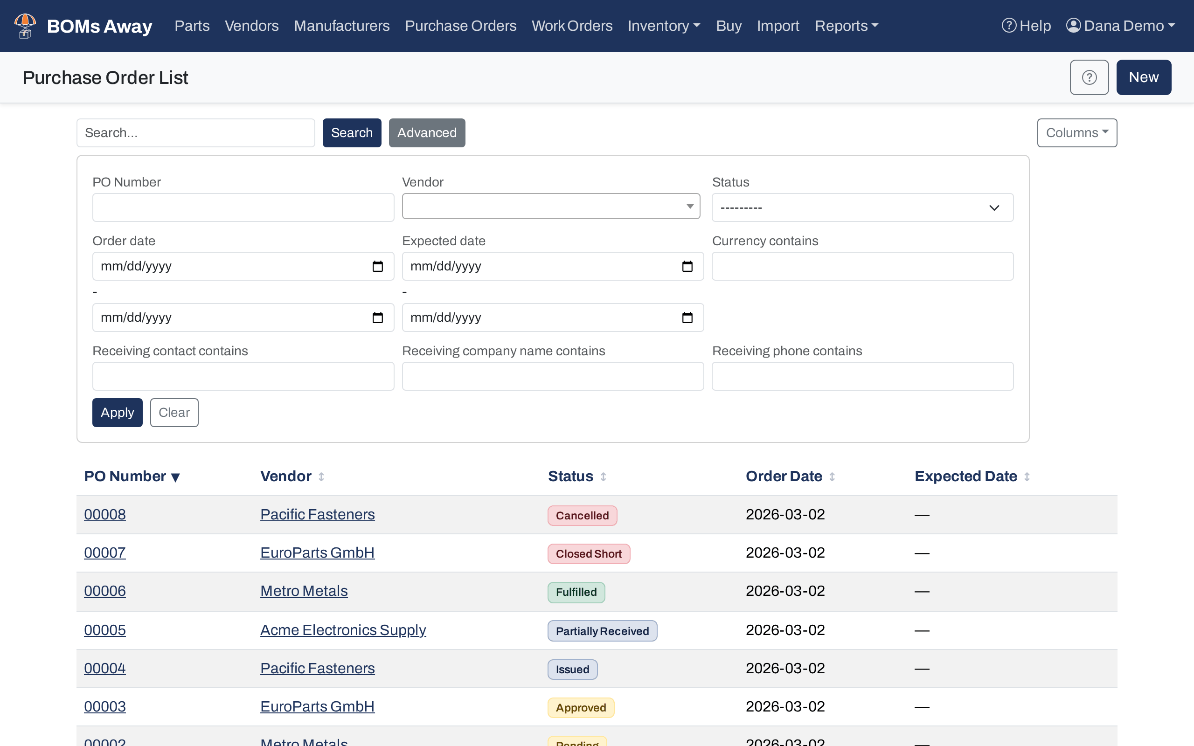Screen dimensions: 1194x746
Task: Click the PO Number filter field
Action: click(x=243, y=208)
